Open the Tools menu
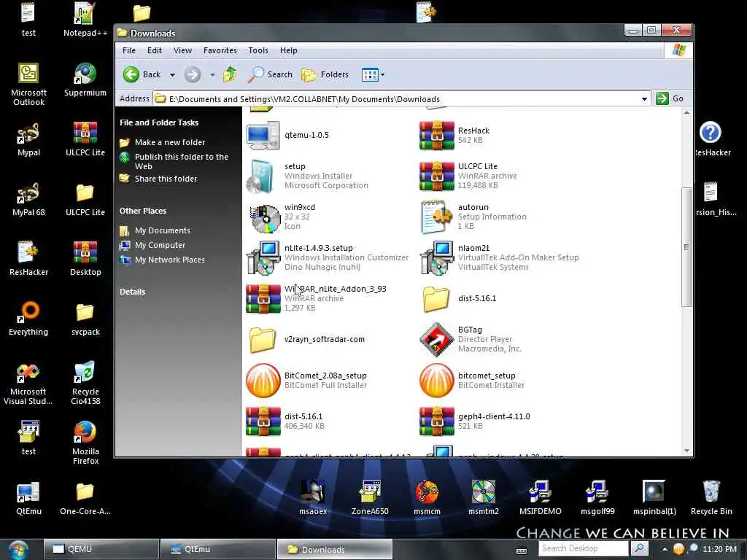Screen dimensions: 747x560 pyautogui.click(x=258, y=50)
